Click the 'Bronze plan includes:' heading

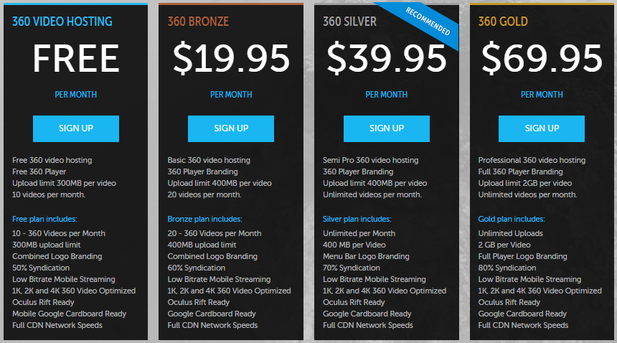click(x=204, y=219)
